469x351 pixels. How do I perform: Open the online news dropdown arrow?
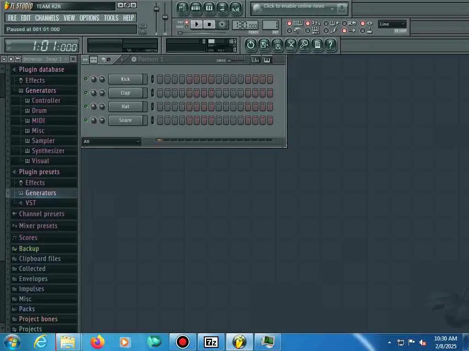click(332, 9)
